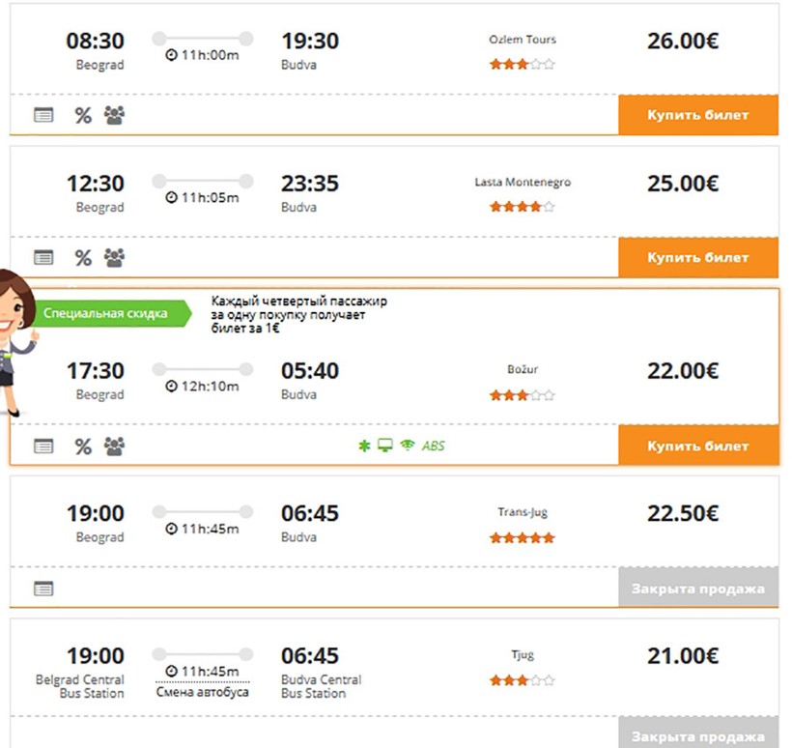
Task: Open timetable icon for the 08:30 departure
Action: coord(43,115)
